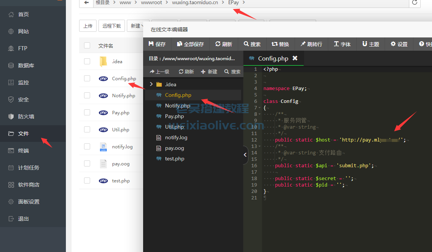Collapse the editor sidebar with arrow handle
Image resolution: width=432 pixels, height=252 pixels.
pos(245,155)
